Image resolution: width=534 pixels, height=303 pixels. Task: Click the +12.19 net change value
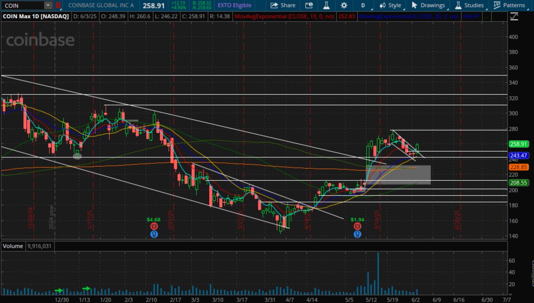pos(178,3)
